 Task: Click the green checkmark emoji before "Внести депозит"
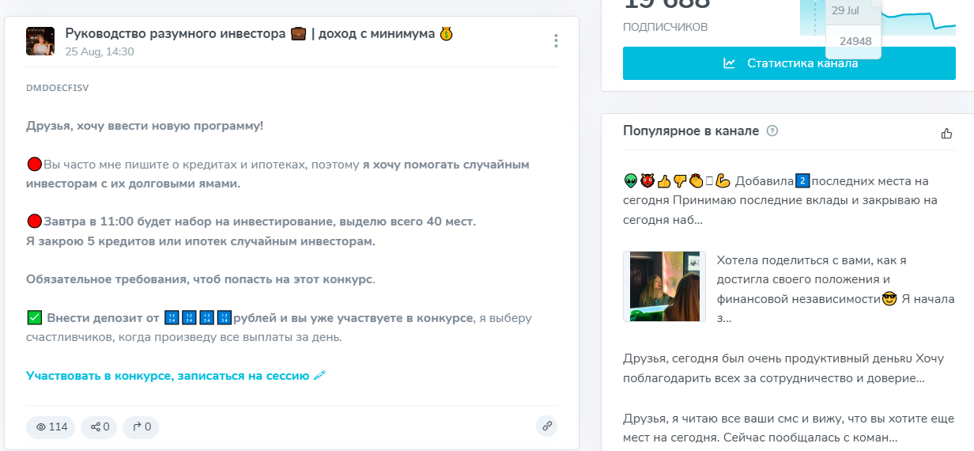34,318
